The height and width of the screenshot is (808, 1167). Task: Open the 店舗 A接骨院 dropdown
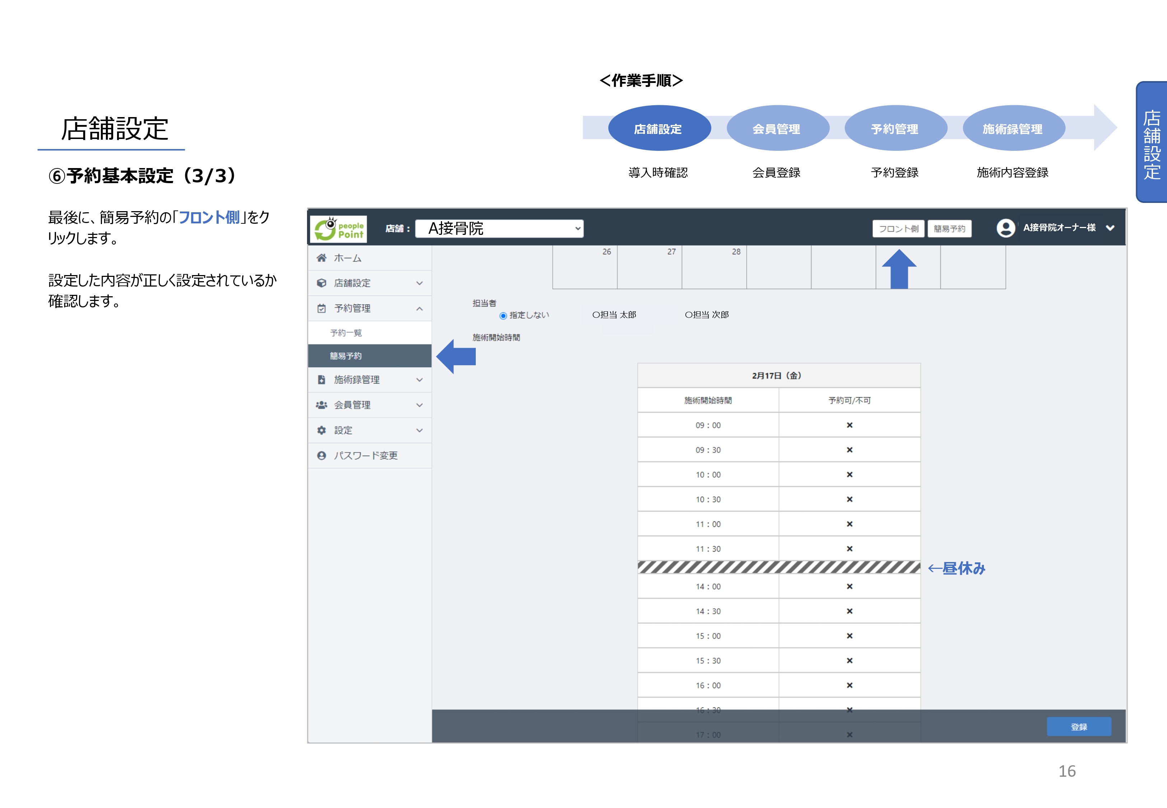pyautogui.click(x=499, y=228)
